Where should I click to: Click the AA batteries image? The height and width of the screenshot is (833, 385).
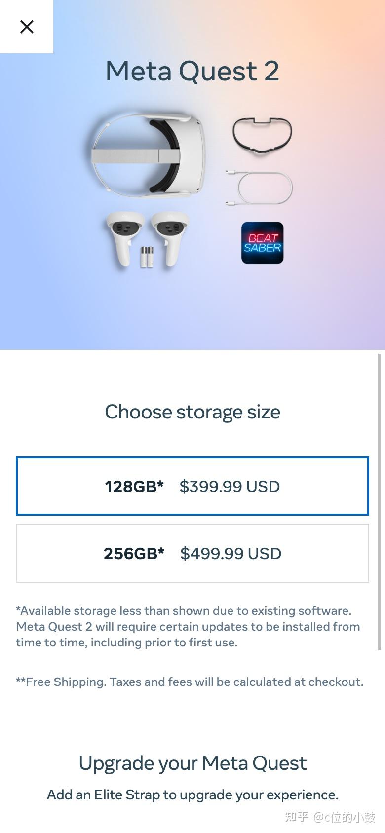[x=147, y=257]
